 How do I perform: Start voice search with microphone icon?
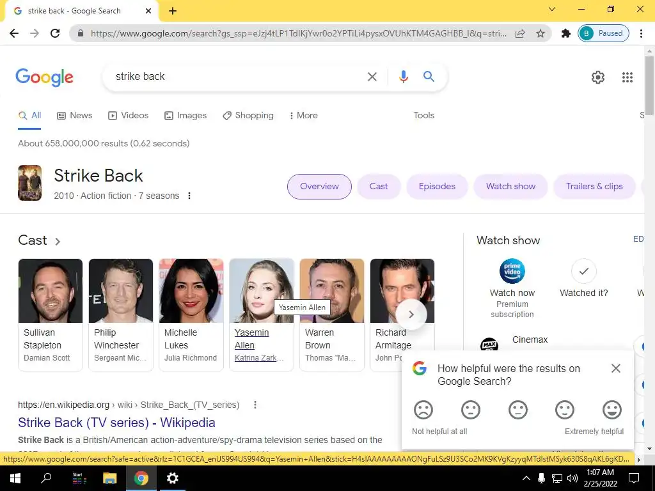pyautogui.click(x=403, y=77)
